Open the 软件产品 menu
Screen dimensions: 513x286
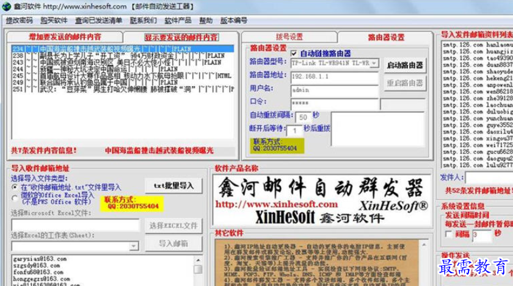point(178,21)
